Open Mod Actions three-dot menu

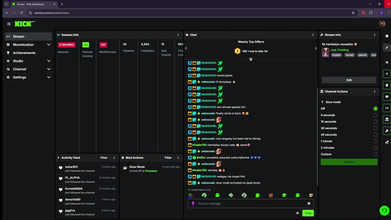(178, 158)
